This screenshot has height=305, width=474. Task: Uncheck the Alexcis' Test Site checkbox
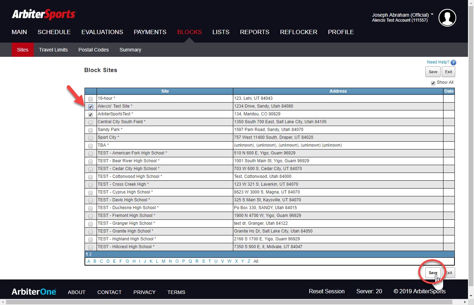[91, 107]
